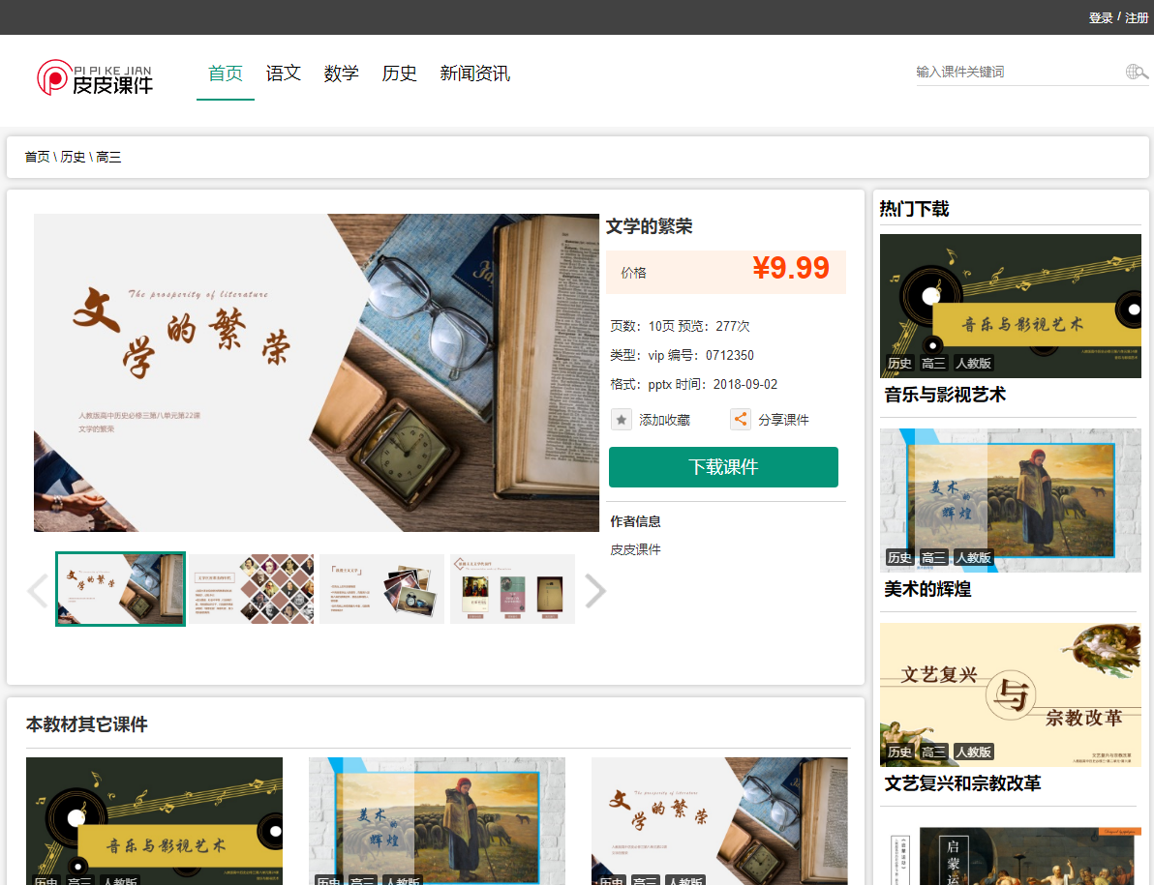Show next thumbnails with right arrow
The height and width of the screenshot is (885, 1154).
[x=594, y=590]
